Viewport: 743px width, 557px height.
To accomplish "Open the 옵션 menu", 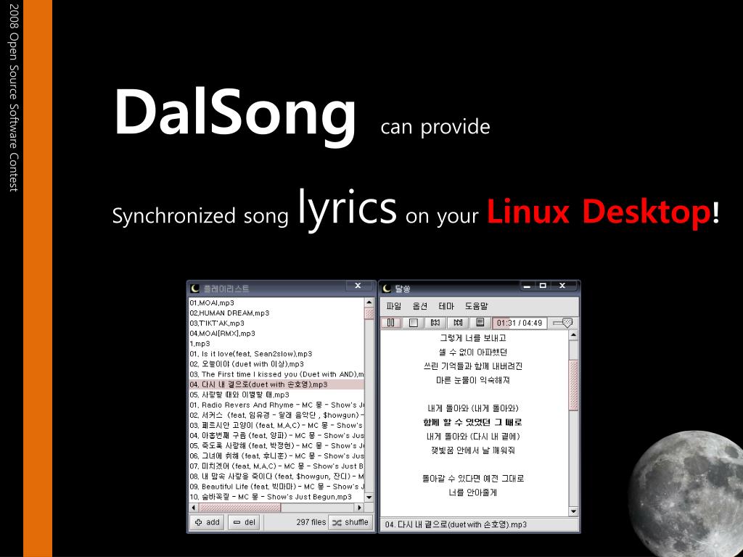I will [420, 306].
